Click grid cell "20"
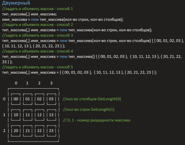Screen dimensions: 185x145 click(x=16, y=131)
